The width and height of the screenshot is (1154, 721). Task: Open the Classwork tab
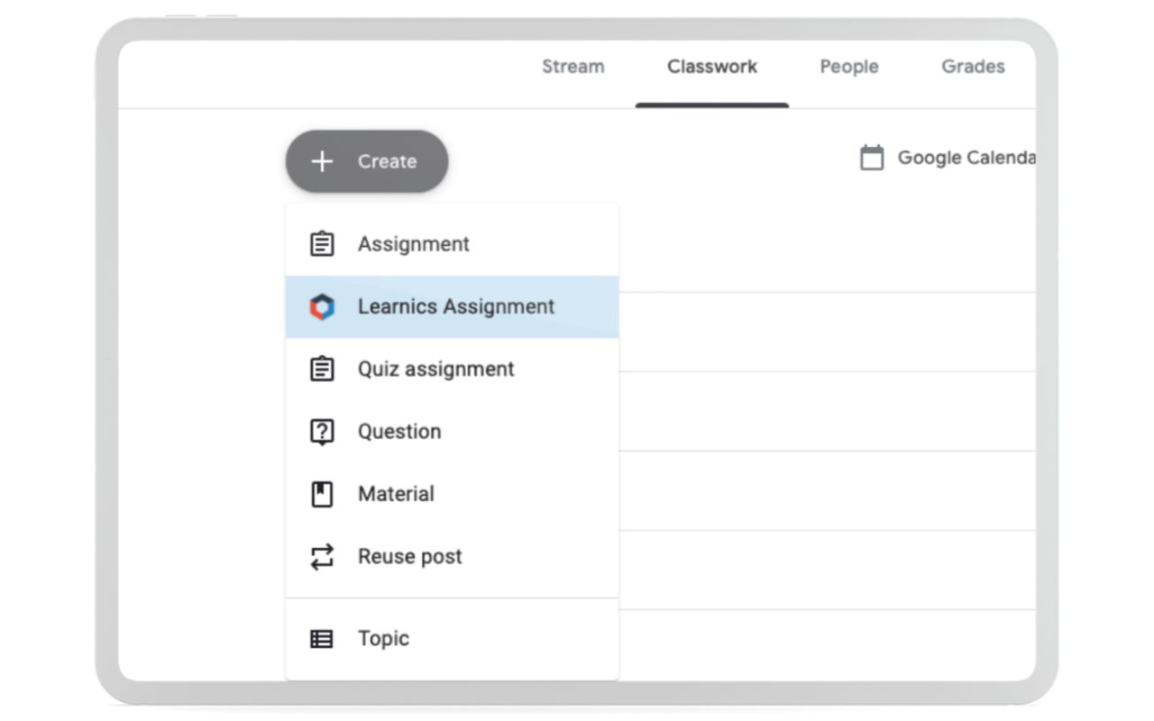click(x=712, y=67)
